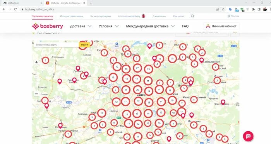Image resolution: width=271 pixels, height=144 pixels.
Task: Open the 8-office cluster near Железнодорожный
Action: coord(194,100)
